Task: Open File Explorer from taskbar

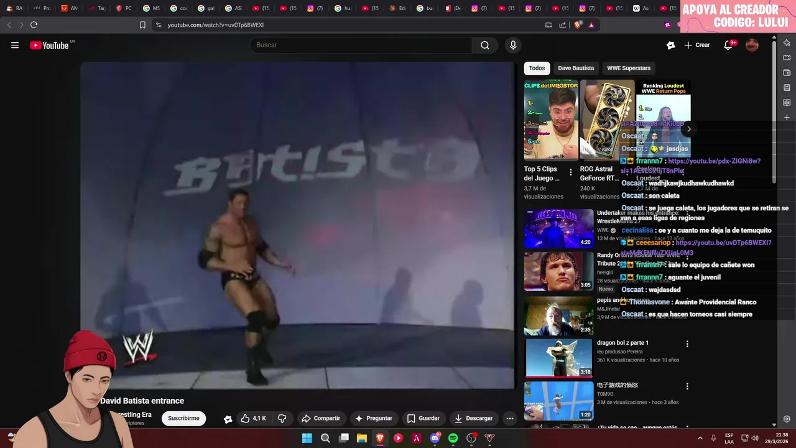Action: tap(362, 438)
